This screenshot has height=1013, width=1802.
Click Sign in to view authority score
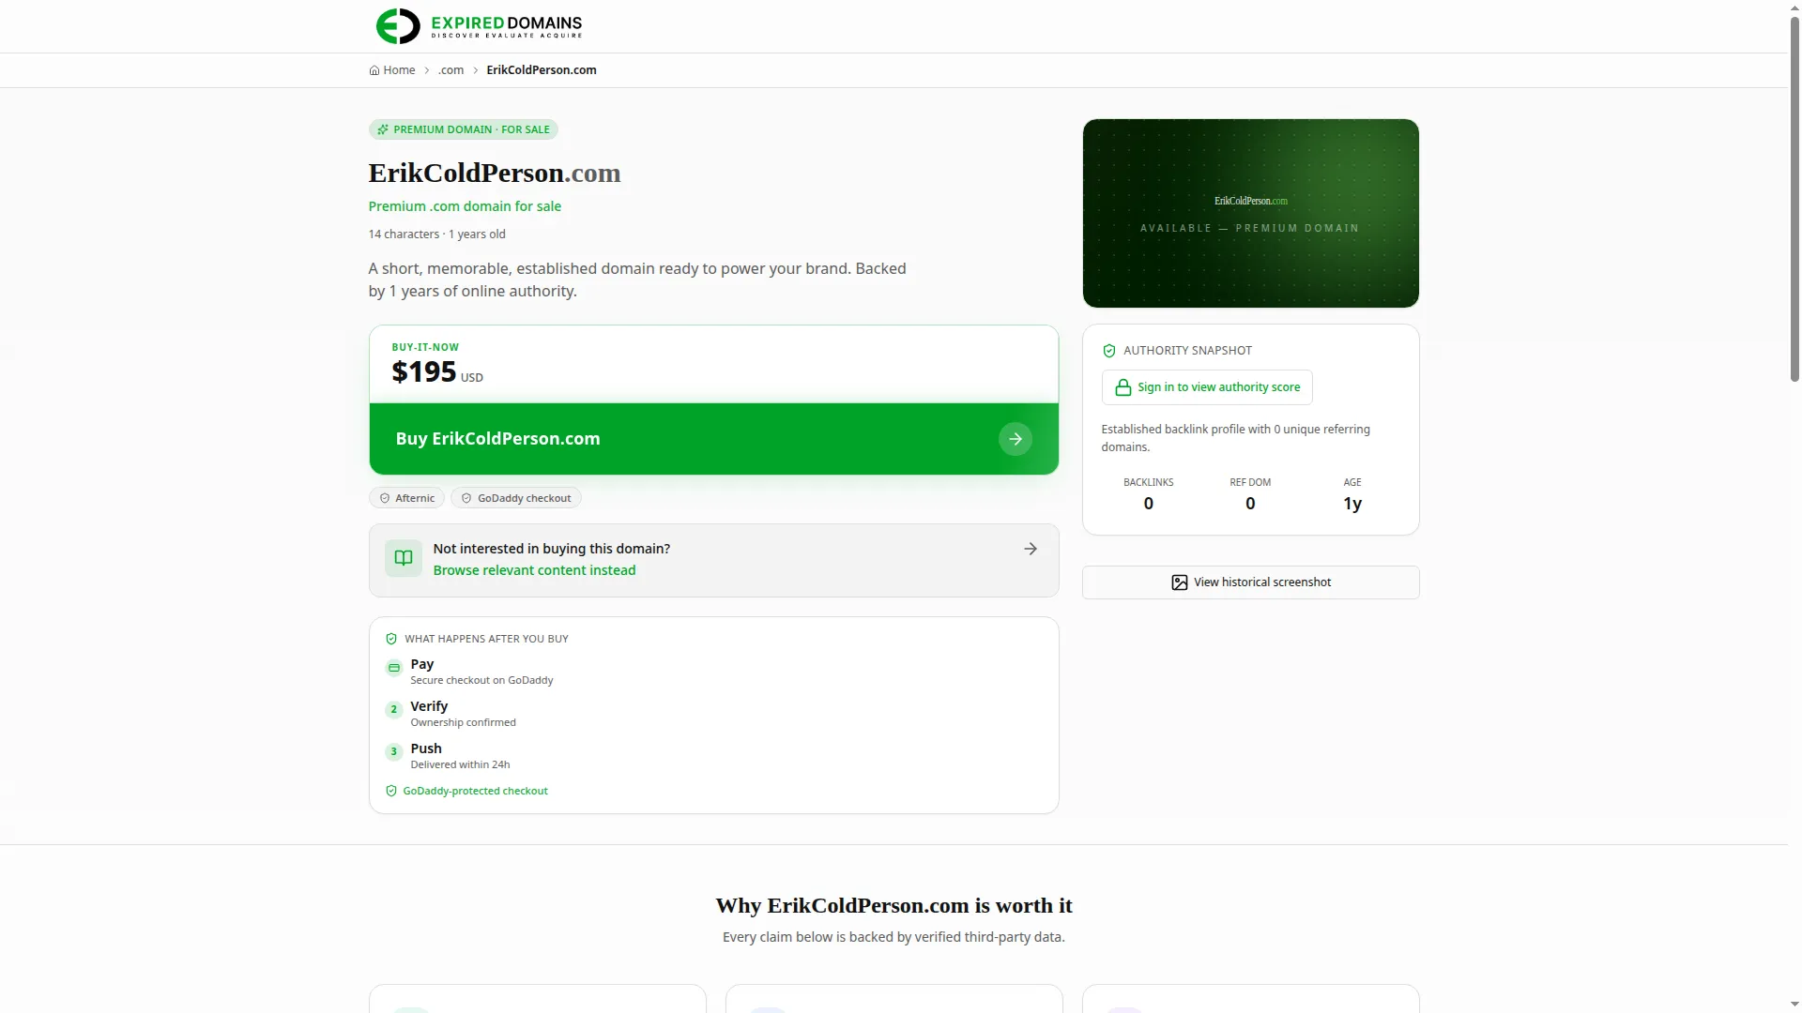point(1207,387)
